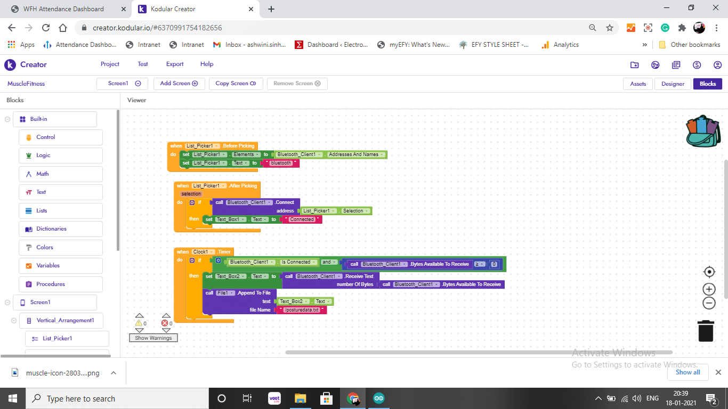
Task: Open the Export menu
Action: point(175,64)
